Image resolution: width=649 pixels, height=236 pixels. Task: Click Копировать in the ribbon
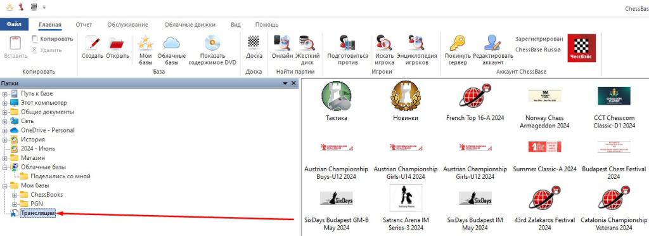point(53,39)
